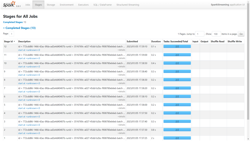Select submitted time 2023/01/05 17:38:50
The width and height of the screenshot is (250, 141).
click(137, 63)
